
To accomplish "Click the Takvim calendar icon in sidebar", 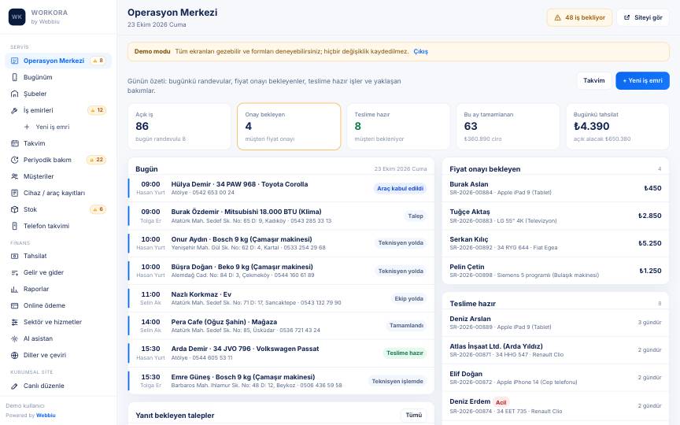I will click(x=14, y=143).
